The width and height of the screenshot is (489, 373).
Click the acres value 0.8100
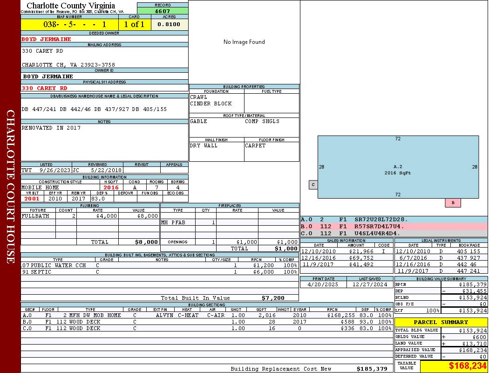170,24
